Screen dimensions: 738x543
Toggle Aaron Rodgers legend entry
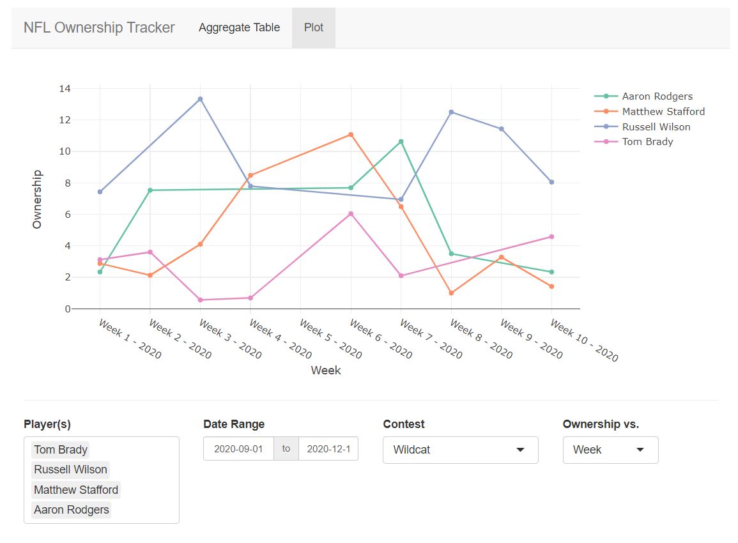(643, 96)
